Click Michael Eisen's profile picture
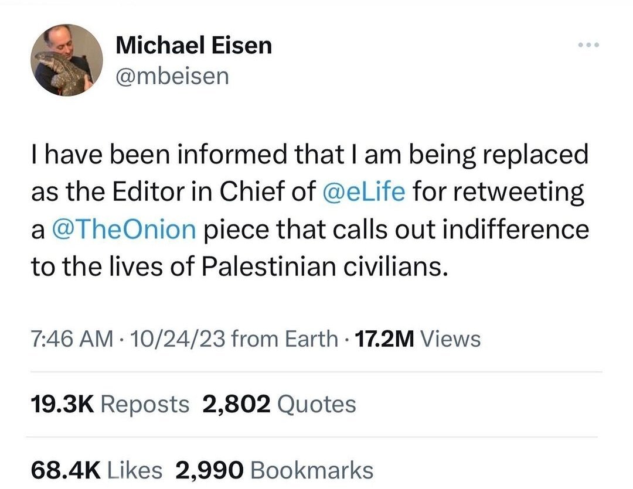This screenshot has height=489, width=633. pos(66,60)
